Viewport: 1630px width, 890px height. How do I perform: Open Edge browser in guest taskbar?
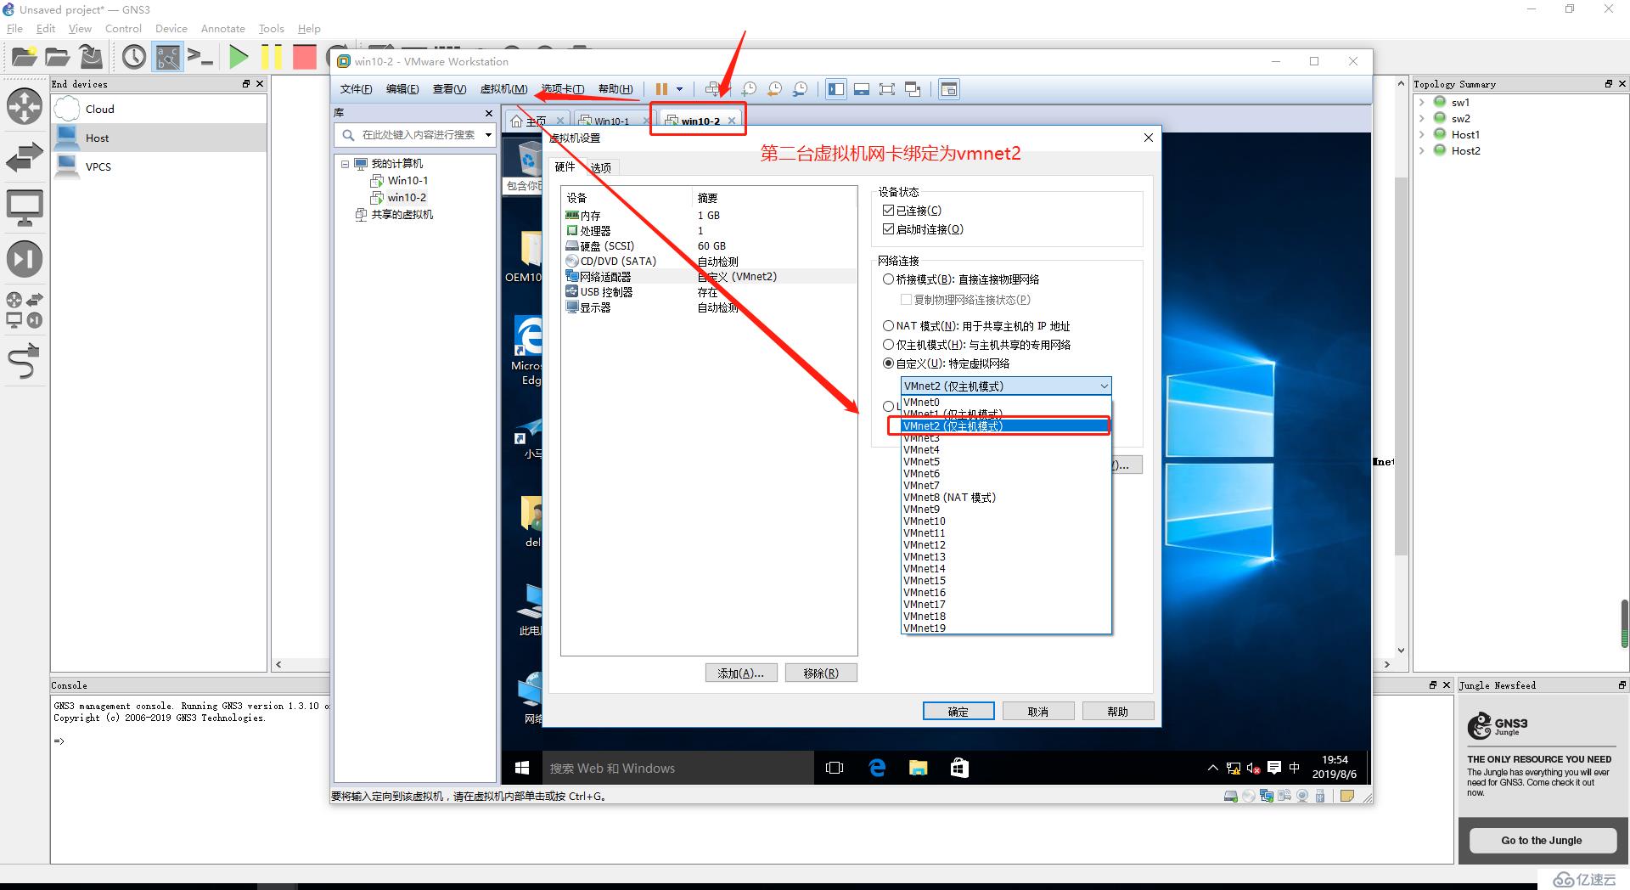pyautogui.click(x=877, y=768)
